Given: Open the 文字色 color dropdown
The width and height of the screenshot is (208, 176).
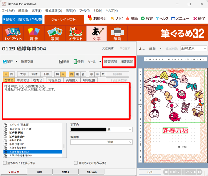Looking at the screenshot, I should 130,130.
